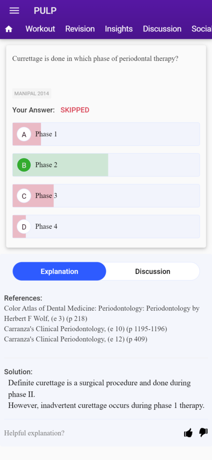Open the Revision tab
The height and width of the screenshot is (460, 212).
tap(80, 29)
